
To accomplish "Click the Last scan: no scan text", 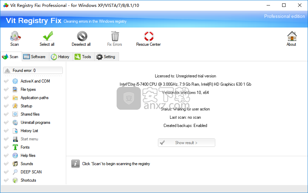I will click(185, 117).
